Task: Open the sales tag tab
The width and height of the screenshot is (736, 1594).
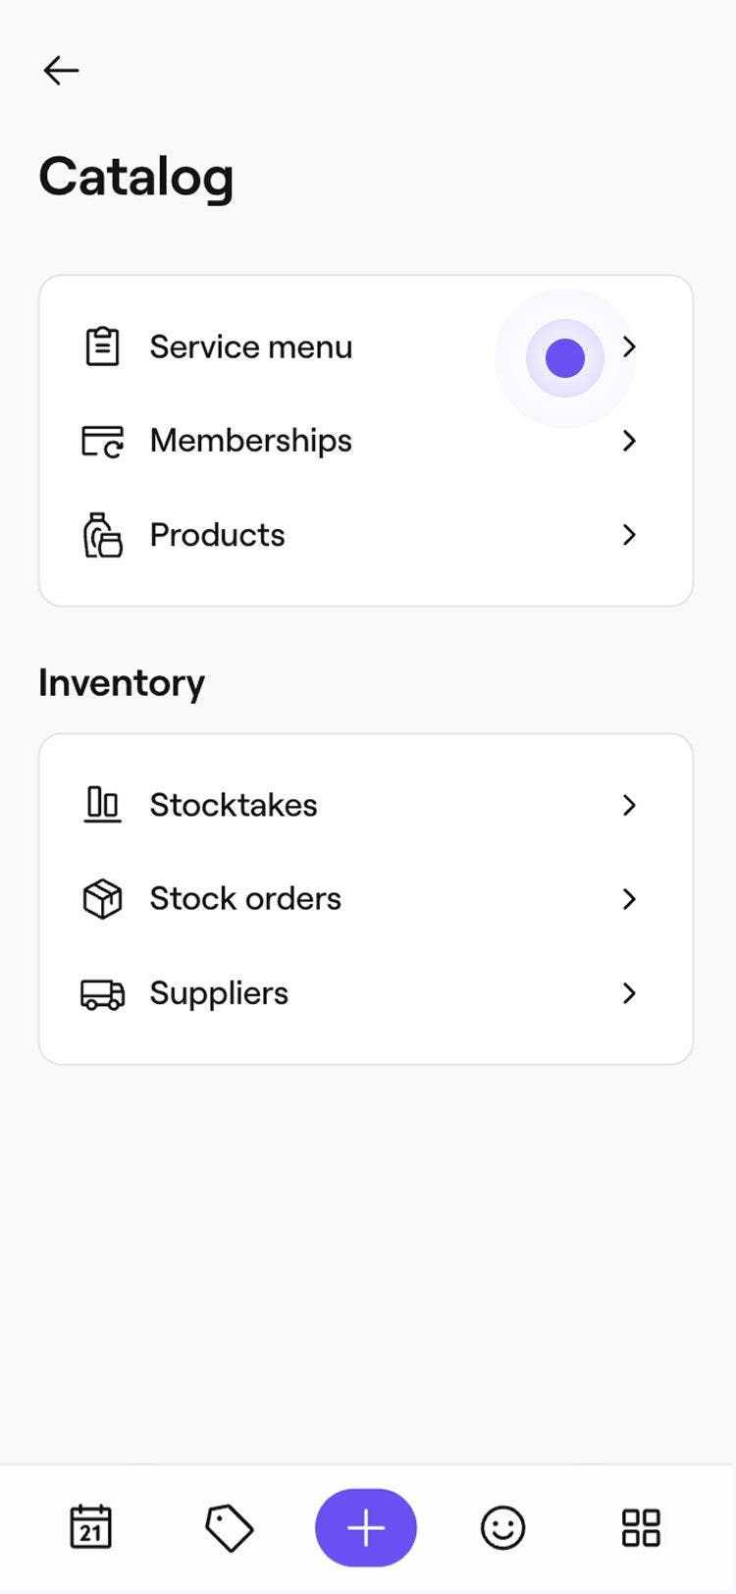Action: (x=229, y=1527)
